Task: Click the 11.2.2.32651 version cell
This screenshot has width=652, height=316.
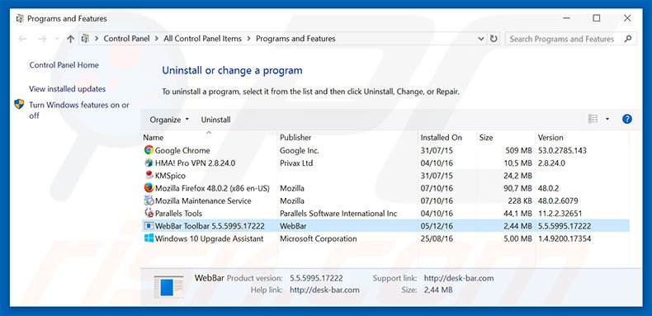Action: (x=560, y=214)
